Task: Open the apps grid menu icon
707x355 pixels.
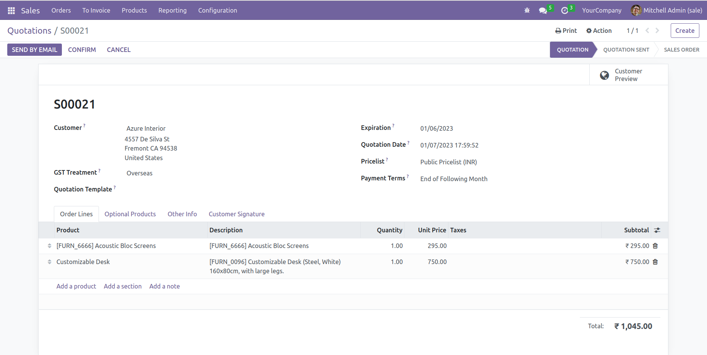Action: (11, 10)
